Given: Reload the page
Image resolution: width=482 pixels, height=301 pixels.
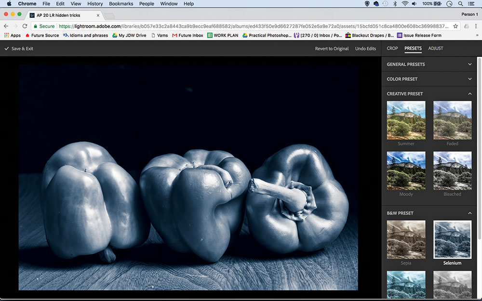Looking at the screenshot, I should [x=25, y=26].
